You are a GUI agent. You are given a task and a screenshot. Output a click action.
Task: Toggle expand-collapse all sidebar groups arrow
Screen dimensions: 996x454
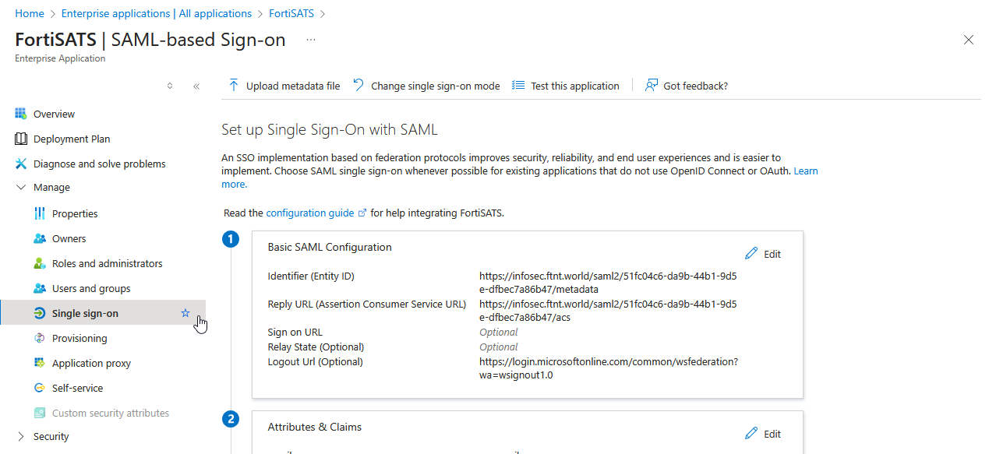point(170,86)
